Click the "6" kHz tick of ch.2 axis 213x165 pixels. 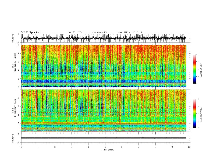(x=19, y=106)
